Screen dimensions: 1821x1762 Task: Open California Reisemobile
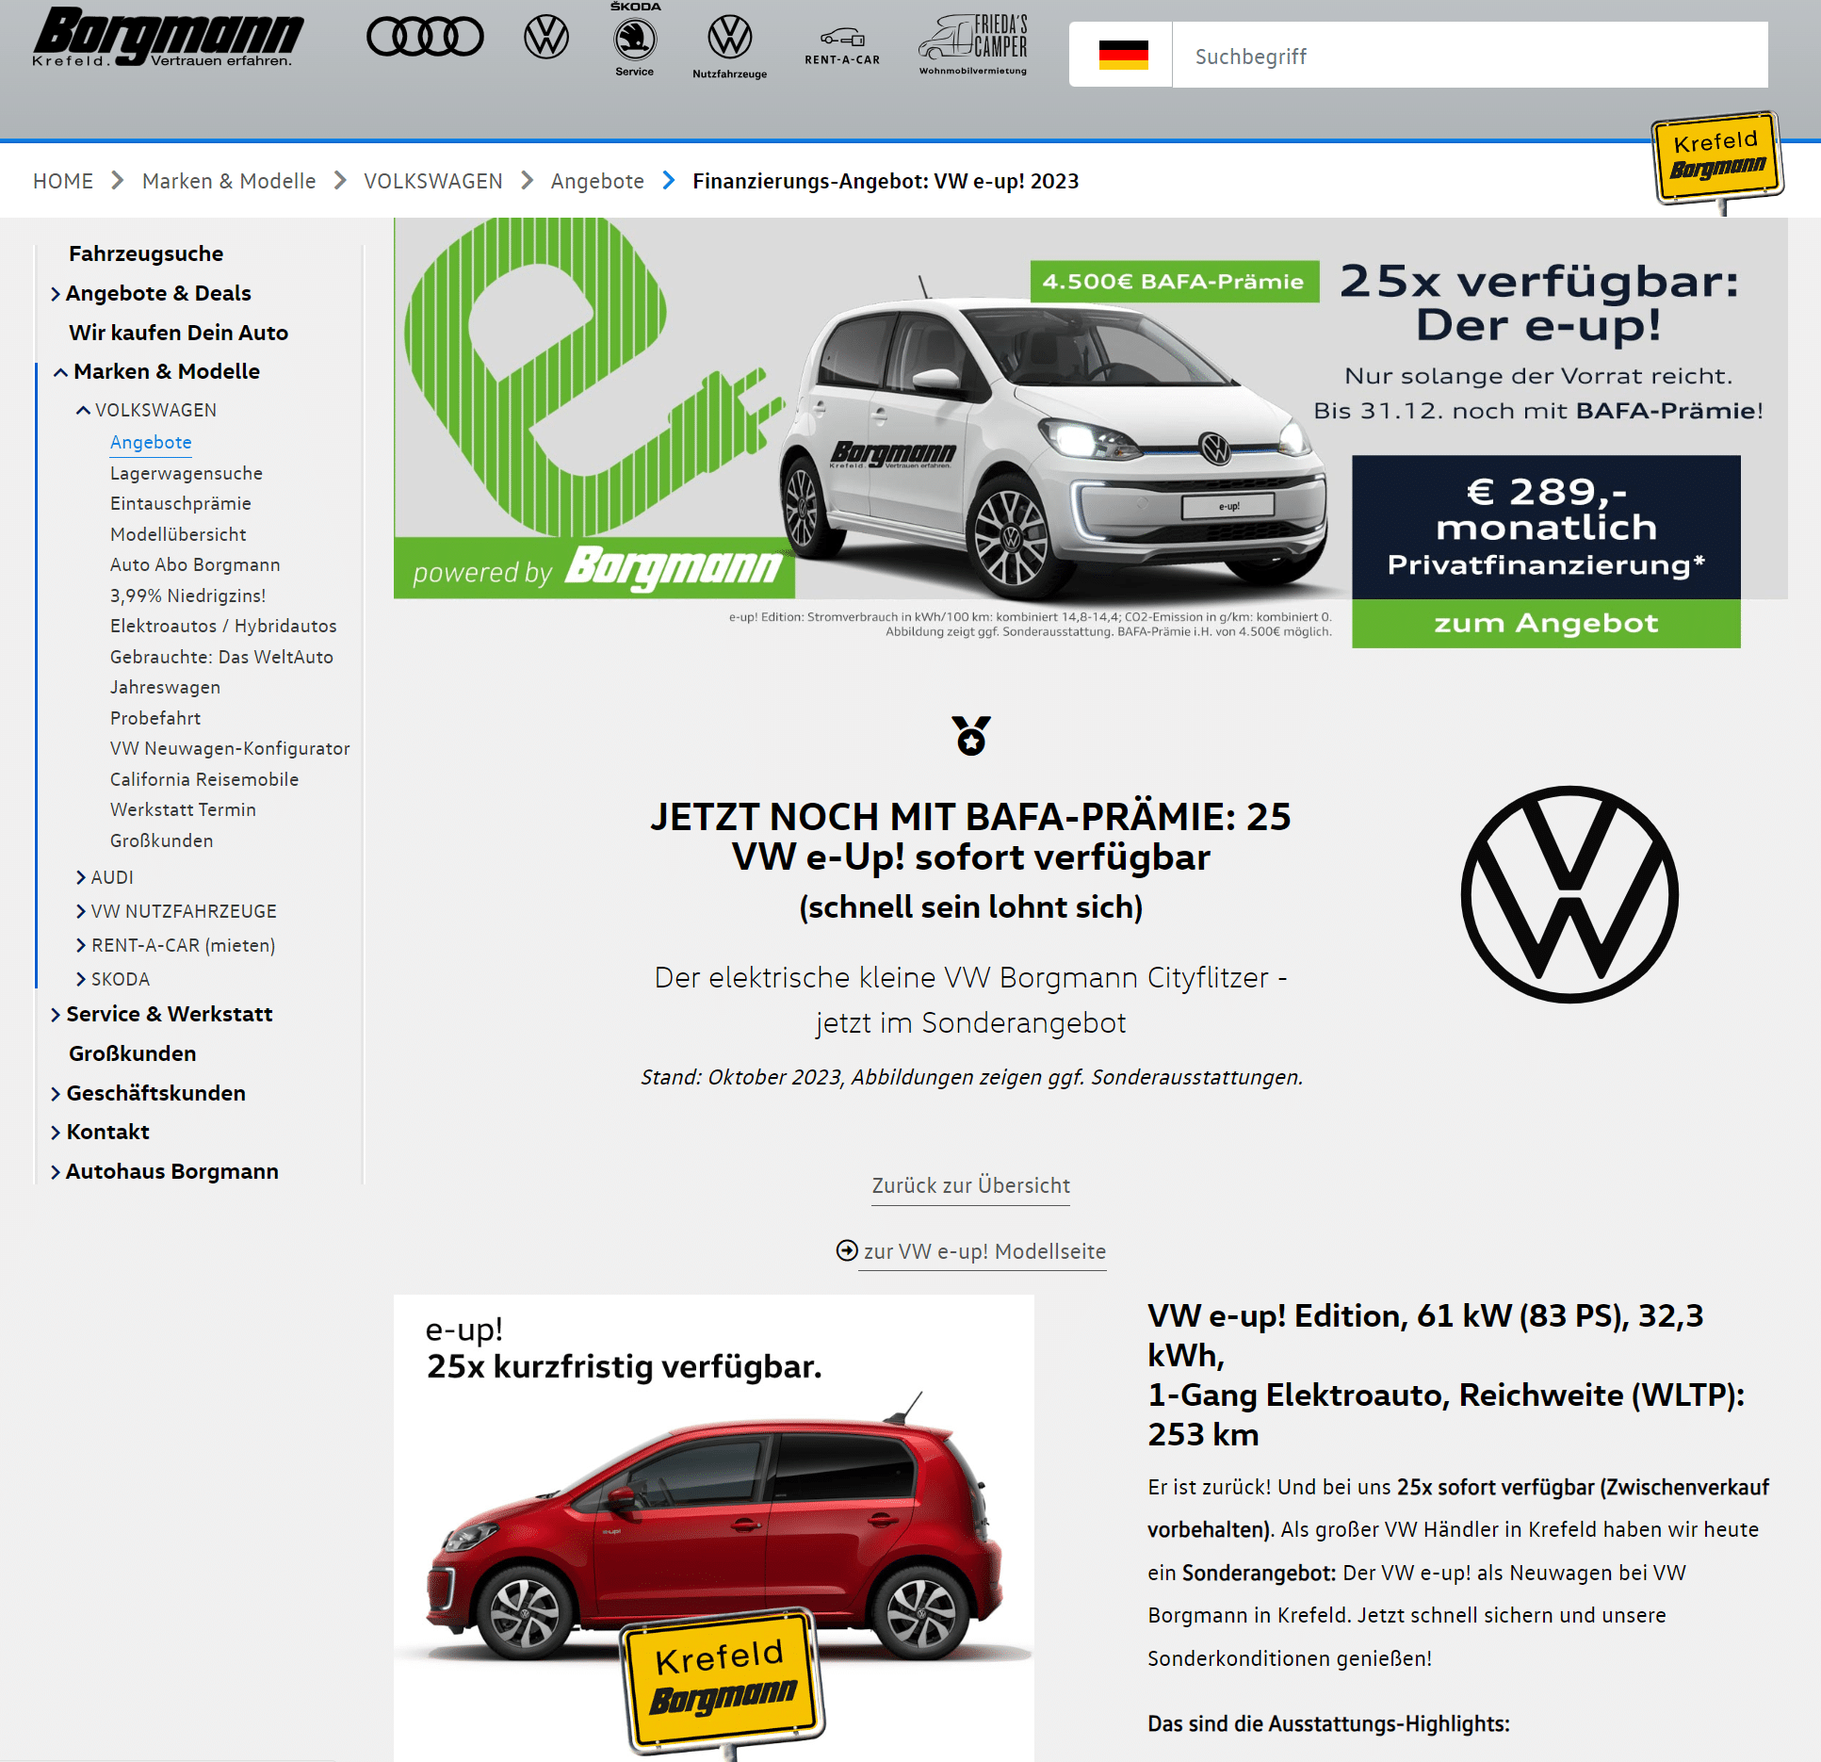click(x=204, y=779)
